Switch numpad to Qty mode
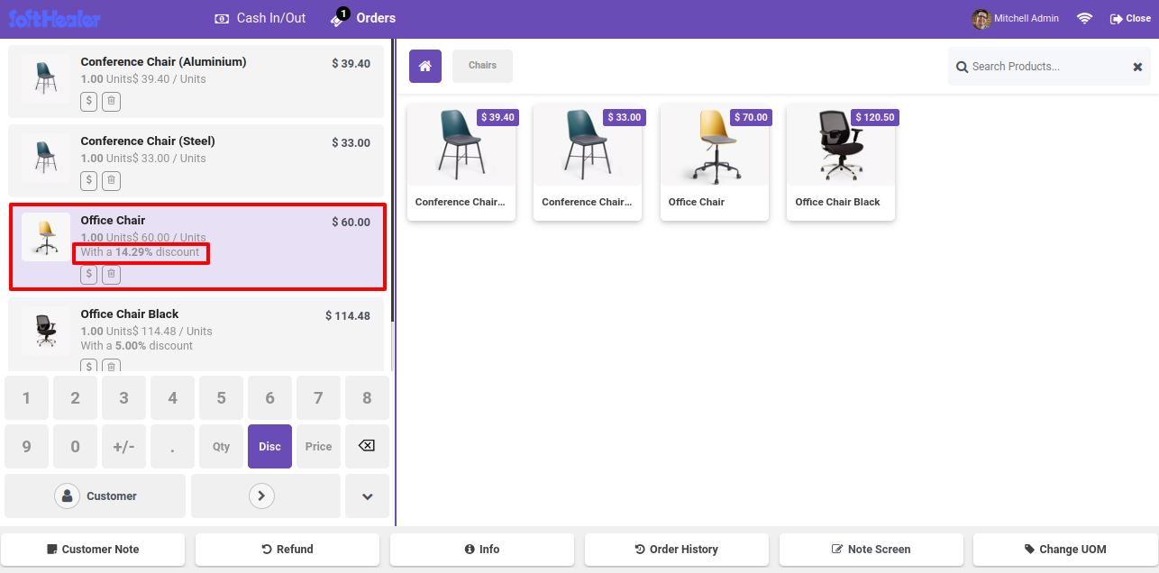 tap(222, 447)
